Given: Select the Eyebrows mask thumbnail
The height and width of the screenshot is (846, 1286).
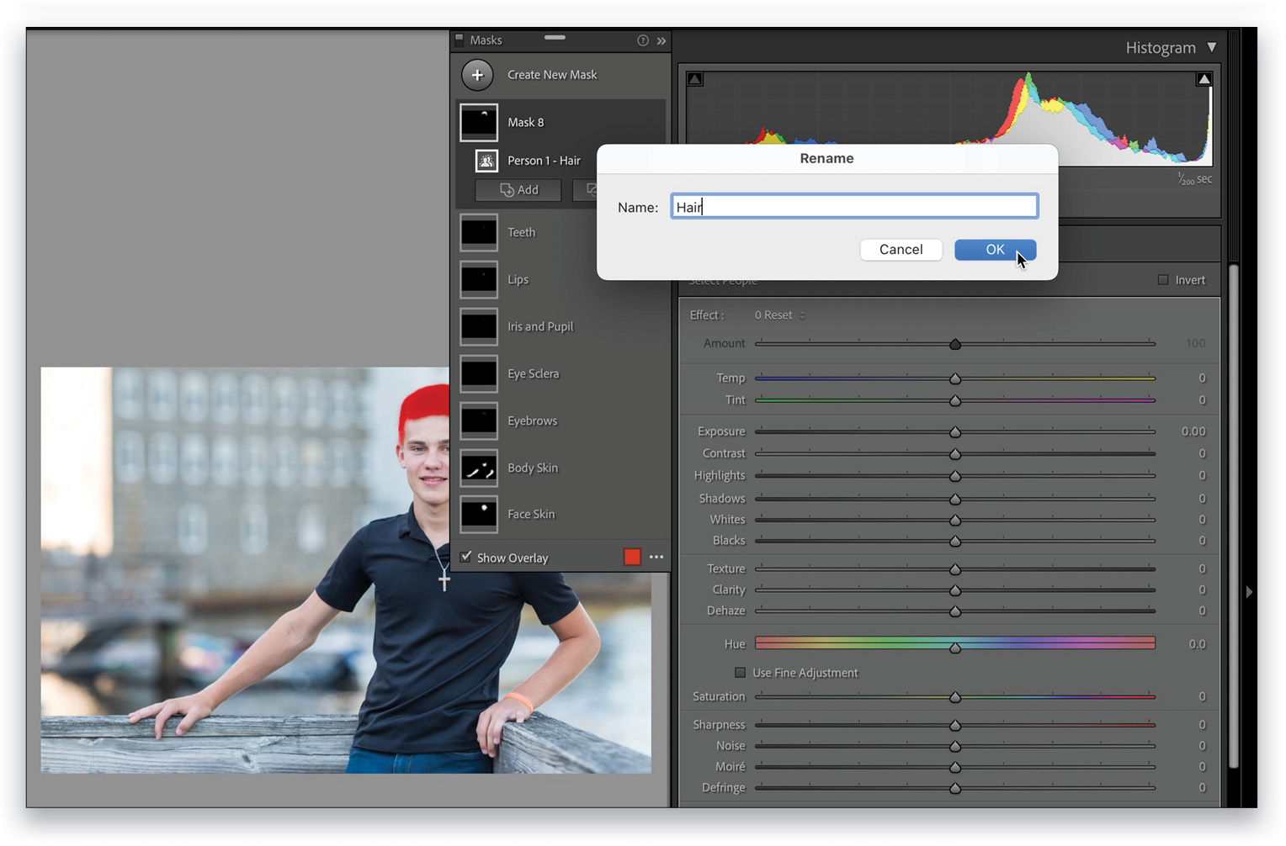Looking at the screenshot, I should [478, 420].
